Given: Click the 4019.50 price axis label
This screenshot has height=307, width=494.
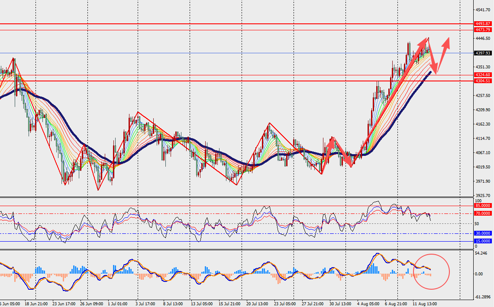Looking at the screenshot, I should 483,167.
